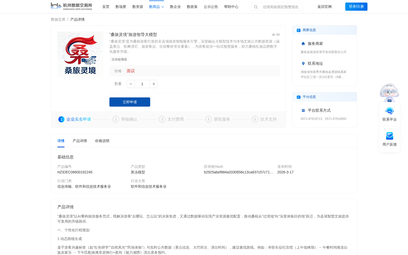Click the 用户反馈 mail icon
Viewport: 408px width, 255px height.
[390, 136]
